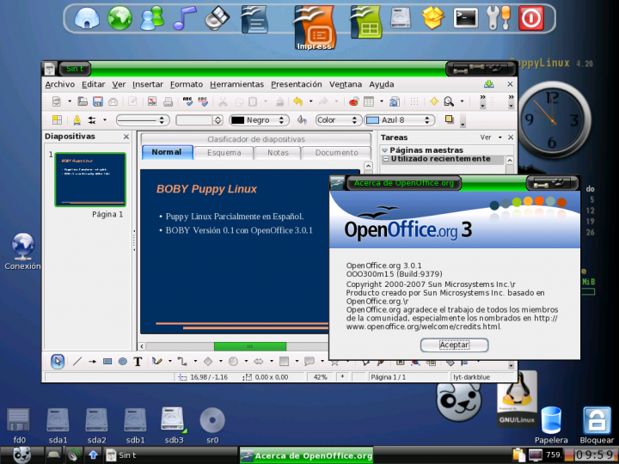
Task: Adjust the line width spinner
Action: coord(218,120)
